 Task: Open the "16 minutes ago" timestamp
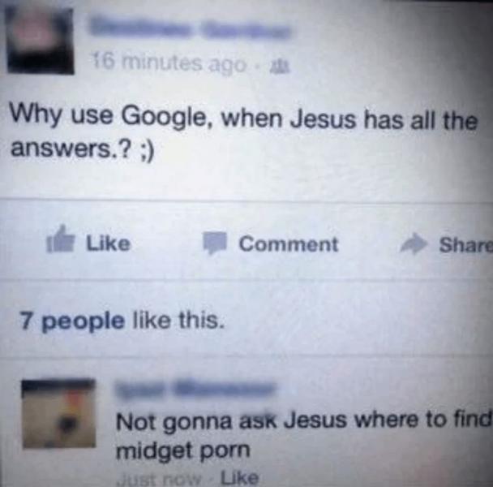click(169, 64)
